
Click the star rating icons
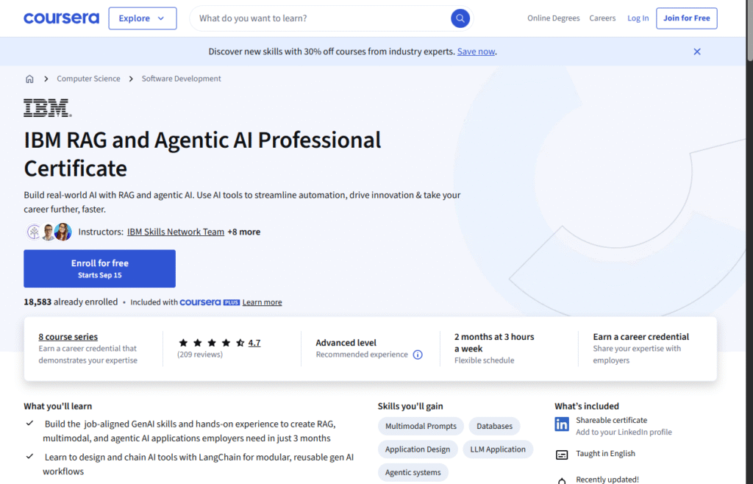tap(211, 343)
